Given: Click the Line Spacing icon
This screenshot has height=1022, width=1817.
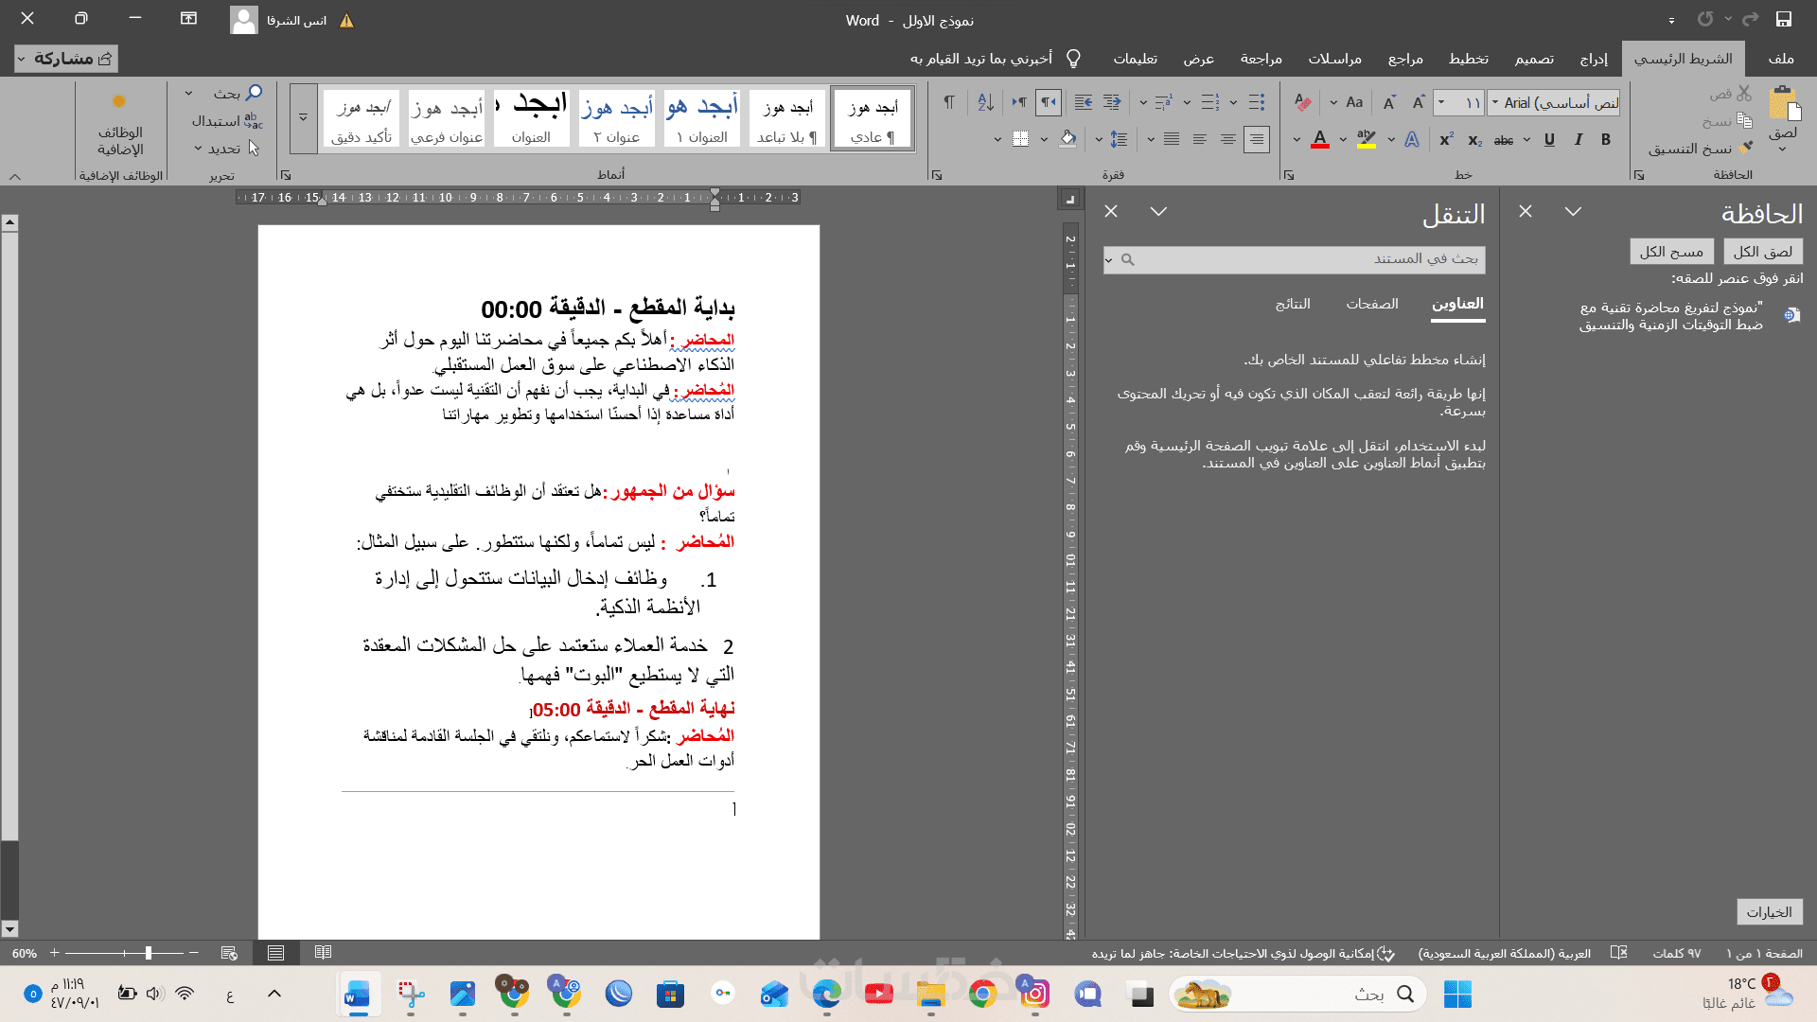Looking at the screenshot, I should [x=1119, y=140].
